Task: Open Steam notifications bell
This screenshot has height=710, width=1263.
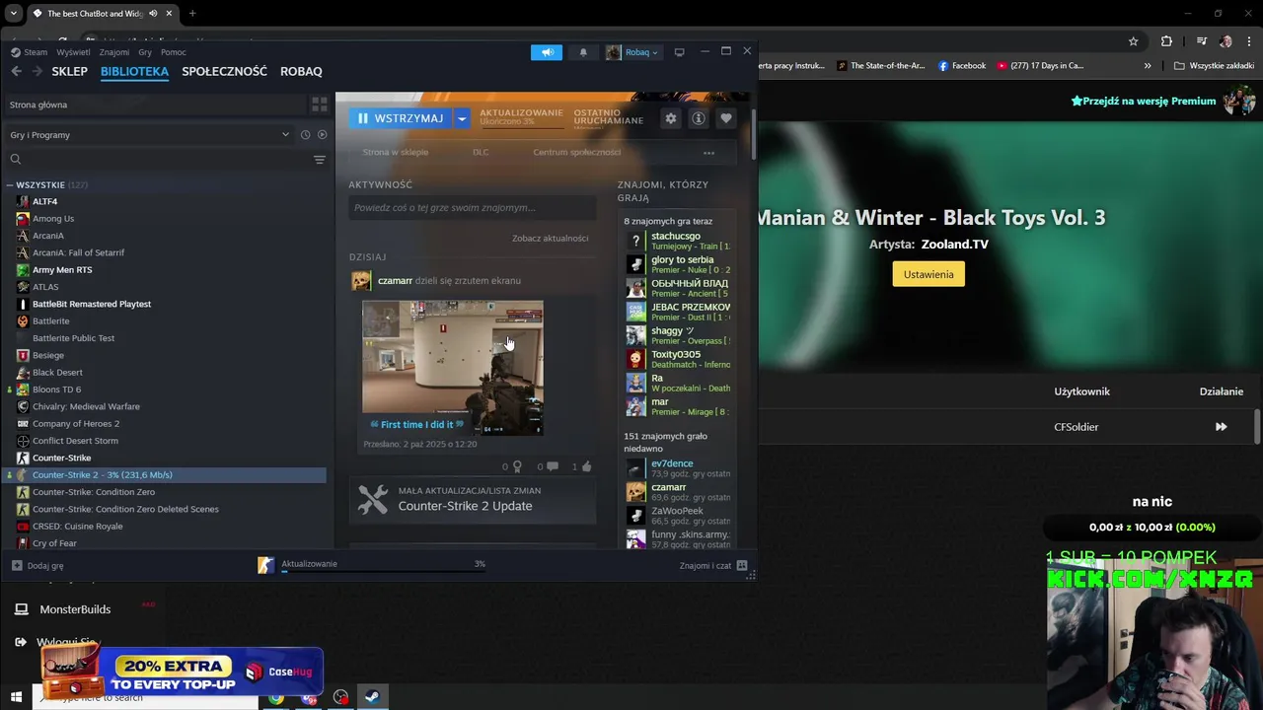Action: click(583, 52)
